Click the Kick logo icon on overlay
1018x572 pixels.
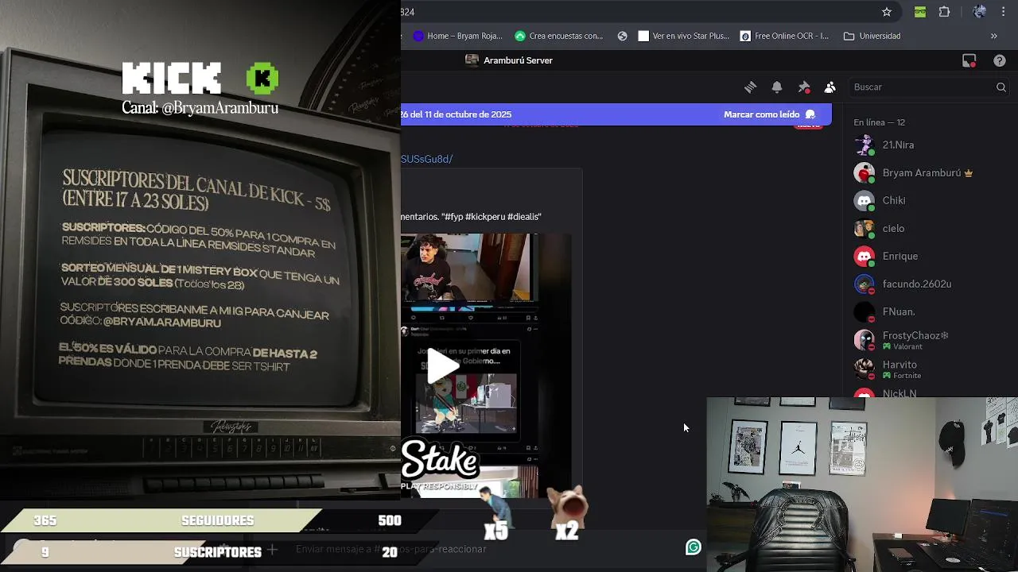262,79
